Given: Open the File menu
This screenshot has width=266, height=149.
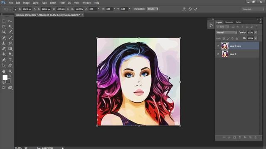Looking at the screenshot, I should pos(11,3).
